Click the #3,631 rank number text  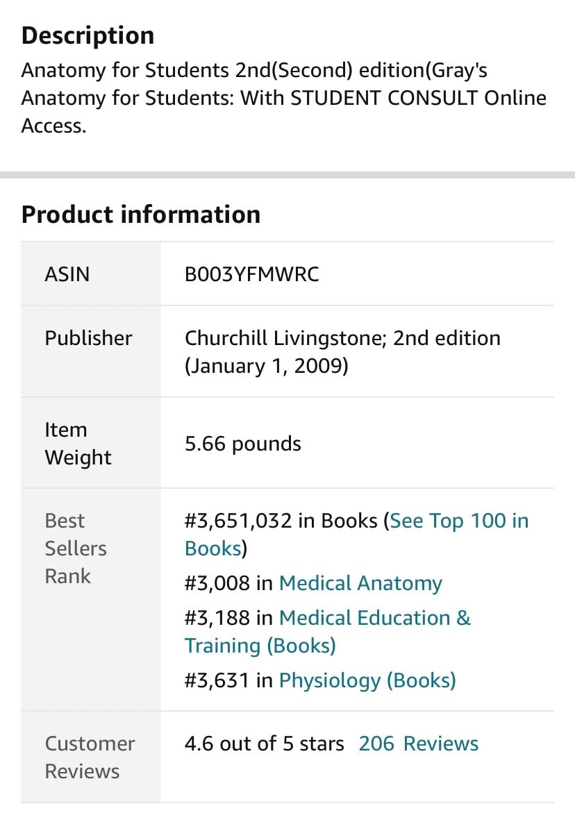click(217, 680)
